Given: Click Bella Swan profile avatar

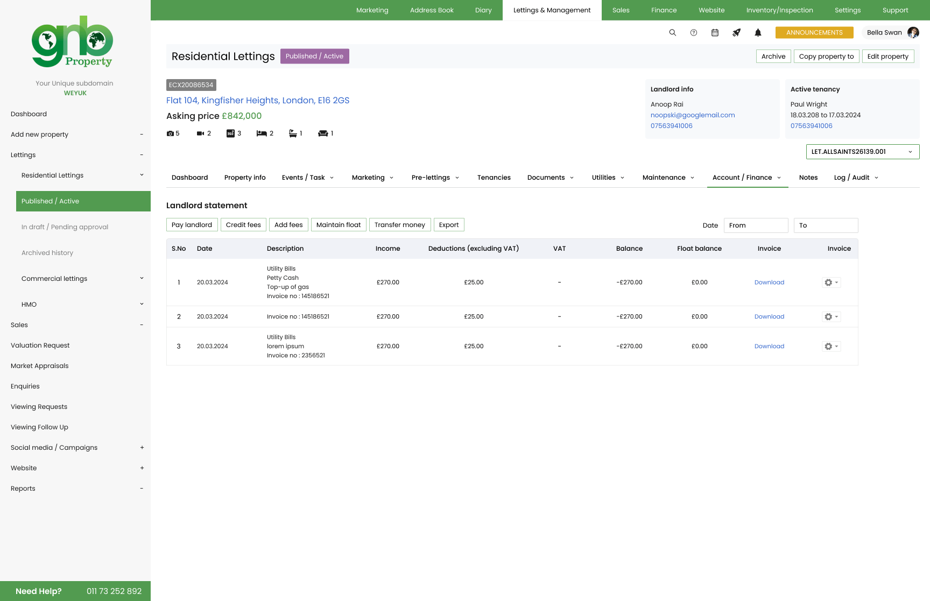Looking at the screenshot, I should (913, 33).
